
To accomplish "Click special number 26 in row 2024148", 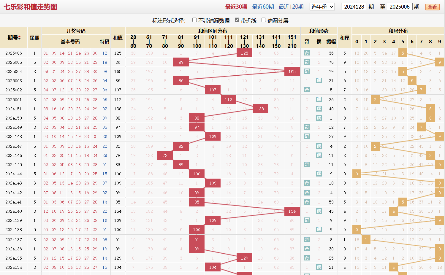I will point(105,136).
